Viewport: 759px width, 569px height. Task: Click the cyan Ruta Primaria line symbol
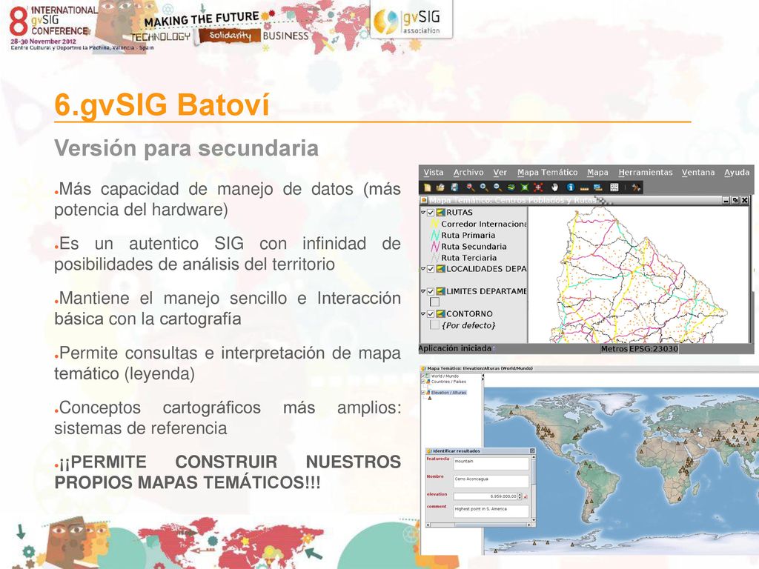point(434,235)
